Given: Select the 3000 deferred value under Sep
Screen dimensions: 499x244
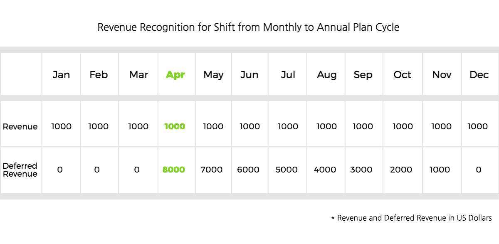Looking at the screenshot, I should (x=361, y=170).
